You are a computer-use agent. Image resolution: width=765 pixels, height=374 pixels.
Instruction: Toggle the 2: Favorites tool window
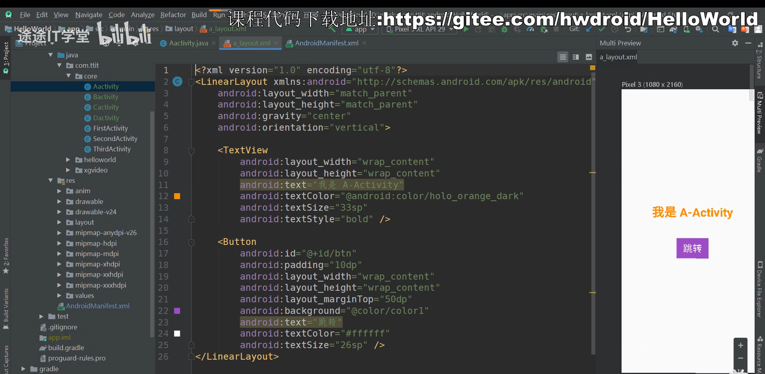(5, 256)
